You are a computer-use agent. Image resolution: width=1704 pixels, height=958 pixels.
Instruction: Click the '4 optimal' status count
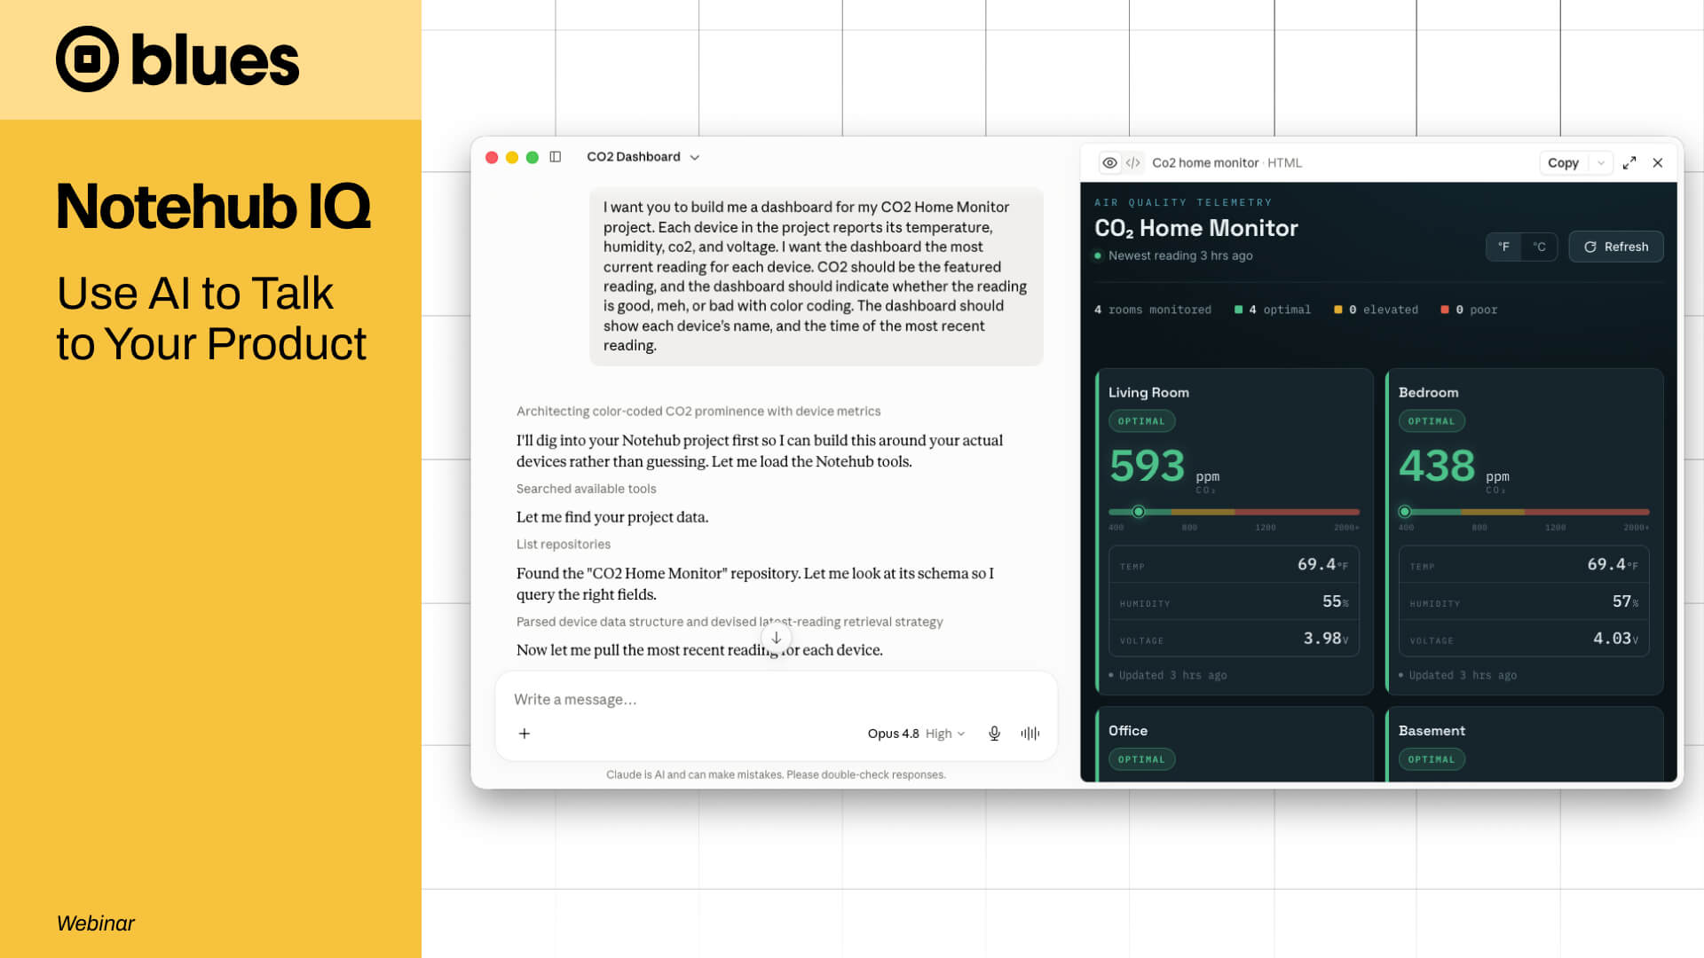point(1273,310)
